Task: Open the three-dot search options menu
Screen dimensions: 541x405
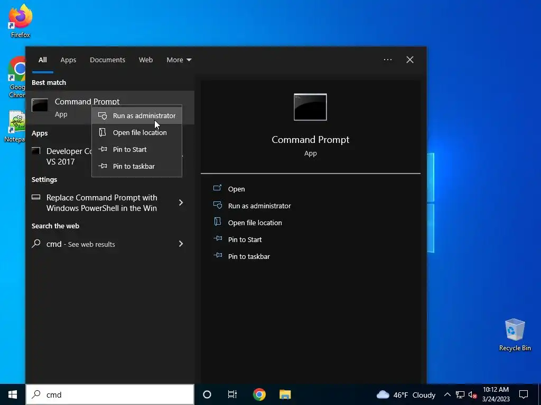Action: pos(387,60)
